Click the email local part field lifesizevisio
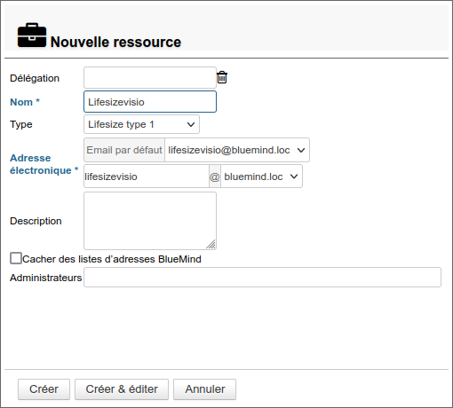 coord(147,177)
